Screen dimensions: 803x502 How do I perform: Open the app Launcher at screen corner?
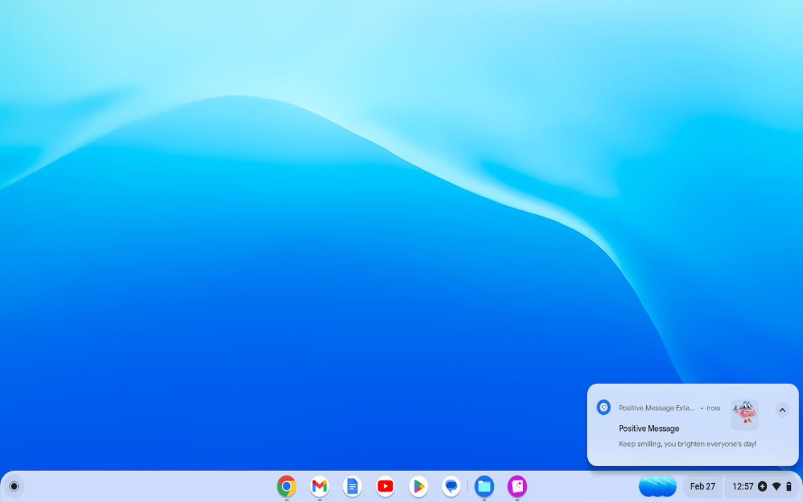click(14, 486)
